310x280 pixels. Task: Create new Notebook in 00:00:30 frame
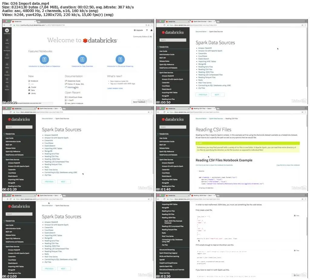[33, 81]
